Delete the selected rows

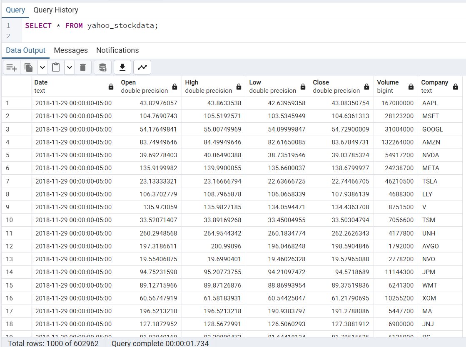[x=83, y=67]
